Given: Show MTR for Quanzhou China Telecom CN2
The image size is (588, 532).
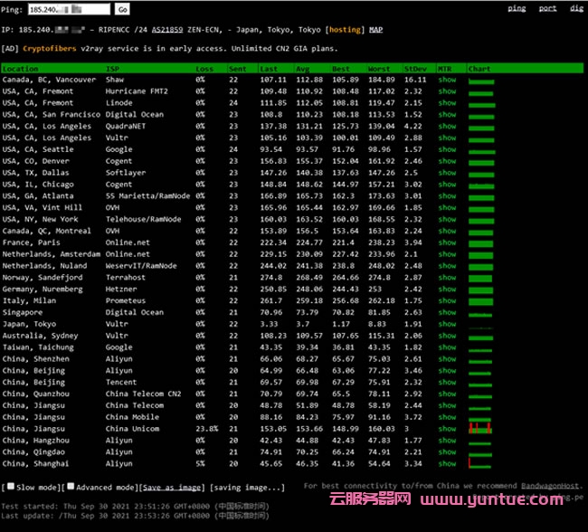Looking at the screenshot, I should pos(447,394).
